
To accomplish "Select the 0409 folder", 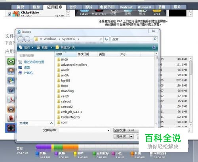I will click(x=63, y=60).
